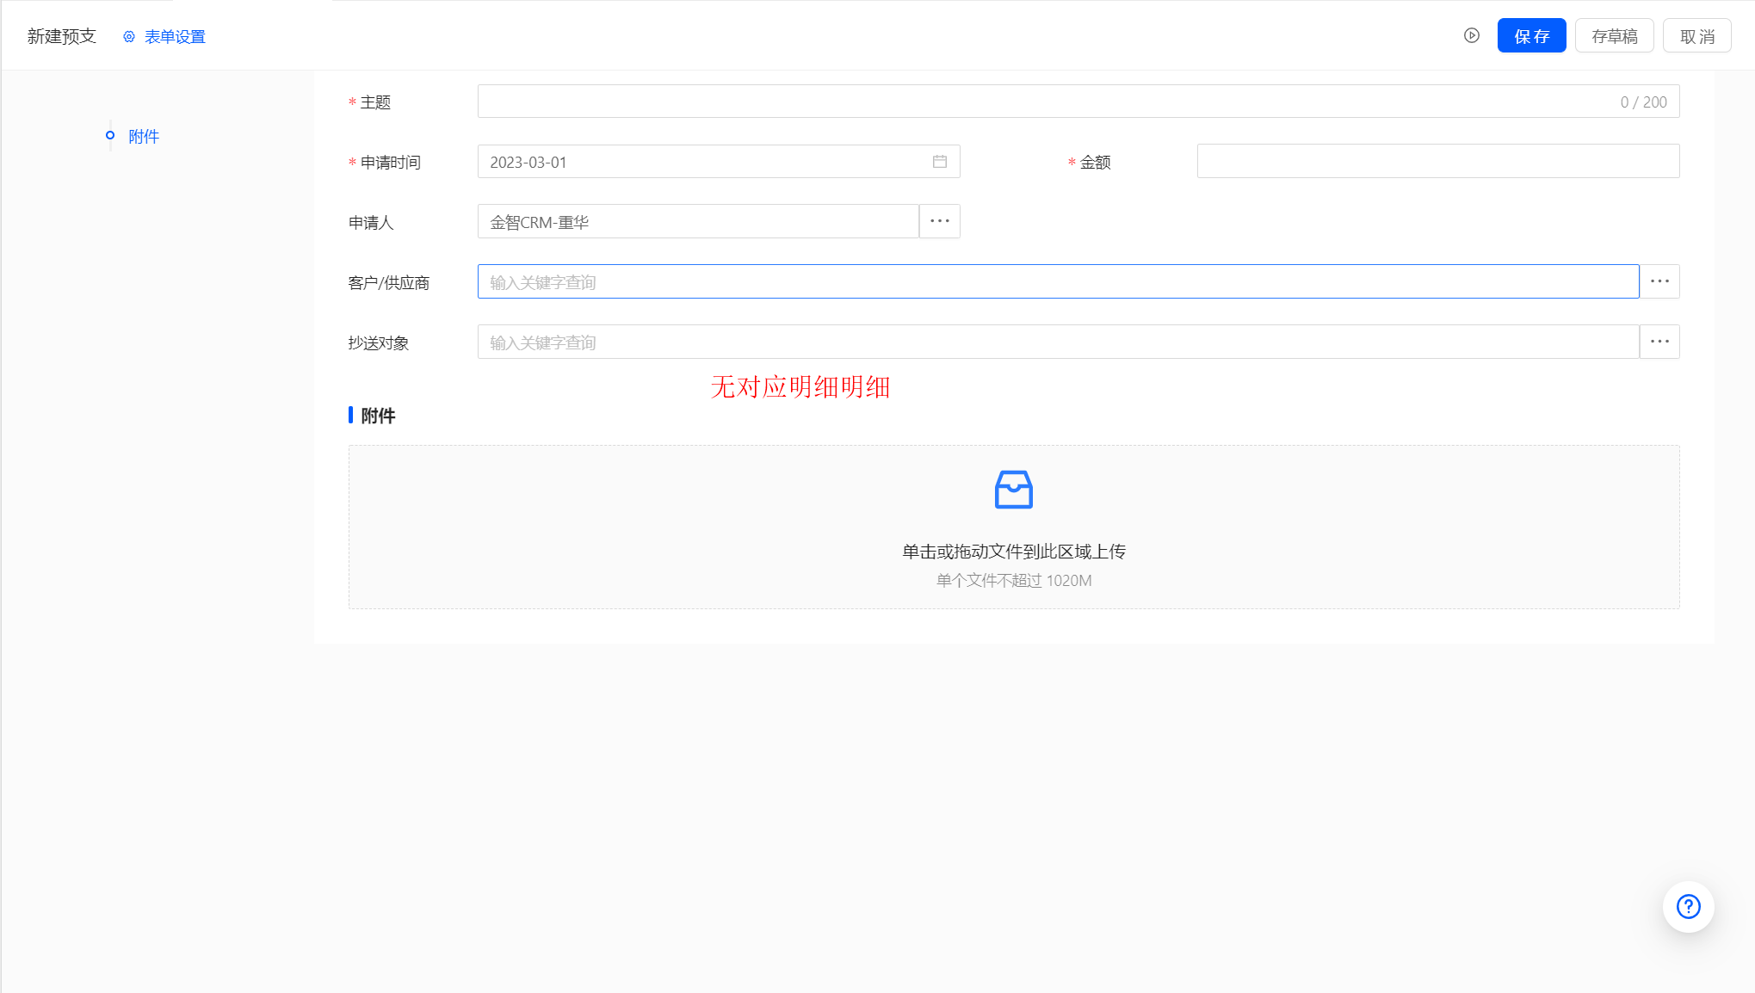Click the help question mark floating button

(1688, 906)
